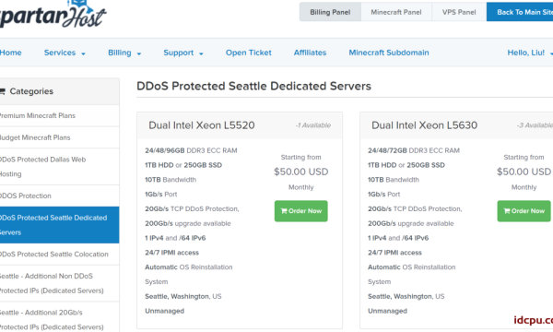Expand the Support dropdown menu
The image size is (553, 332).
tap(183, 53)
